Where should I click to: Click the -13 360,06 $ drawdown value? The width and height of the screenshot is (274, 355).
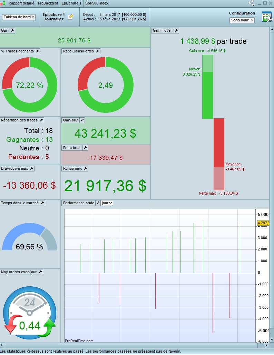(x=29, y=185)
